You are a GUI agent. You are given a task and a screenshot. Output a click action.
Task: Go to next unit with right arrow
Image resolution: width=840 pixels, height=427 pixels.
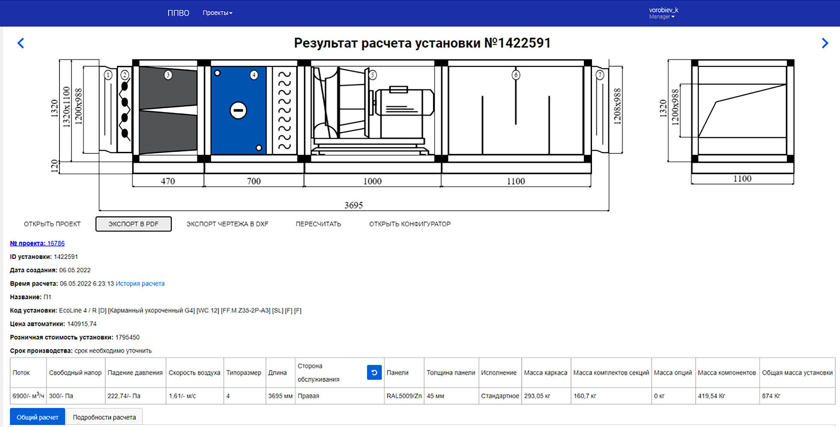click(x=825, y=43)
